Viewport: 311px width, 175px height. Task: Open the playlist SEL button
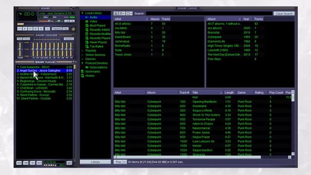33,163
